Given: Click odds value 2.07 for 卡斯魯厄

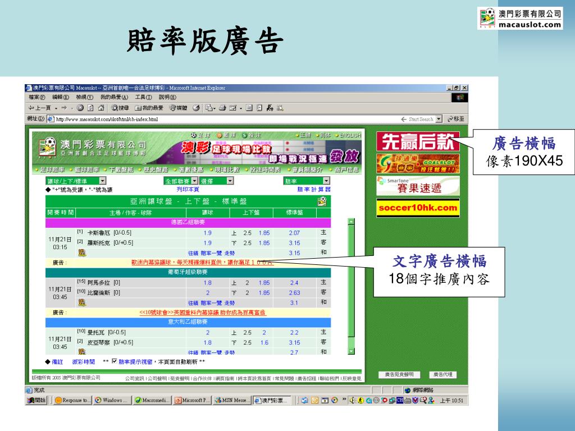Looking at the screenshot, I should [294, 233].
